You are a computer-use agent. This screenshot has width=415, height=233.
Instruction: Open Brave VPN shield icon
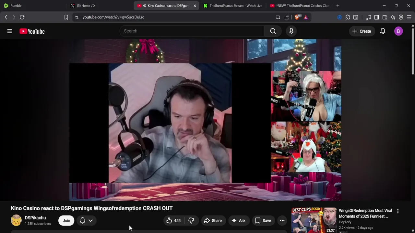tap(401, 17)
